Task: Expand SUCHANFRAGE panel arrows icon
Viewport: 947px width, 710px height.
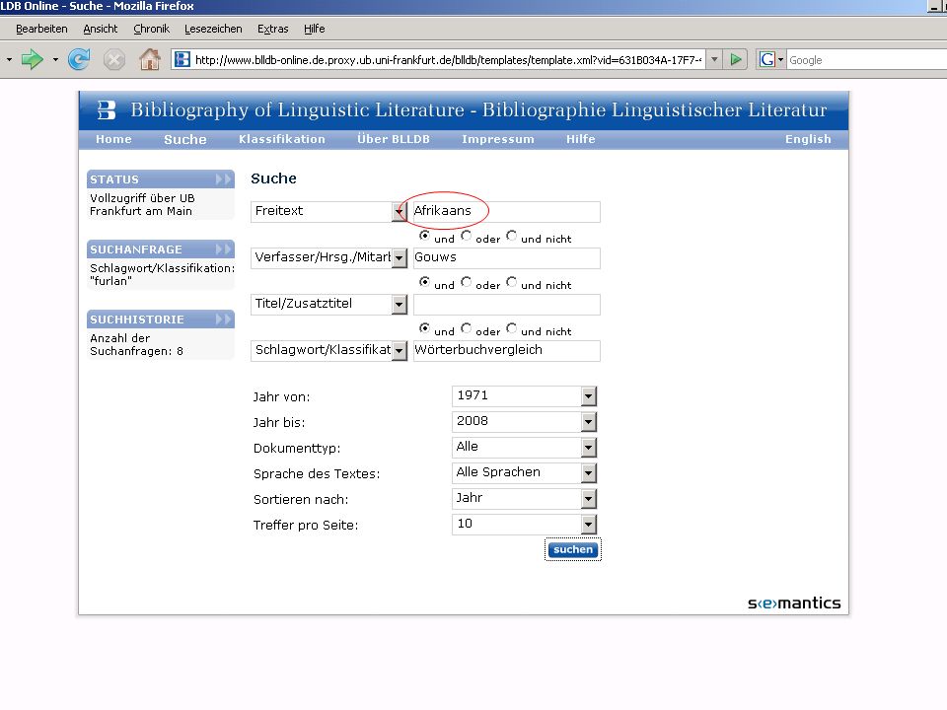Action: click(224, 249)
